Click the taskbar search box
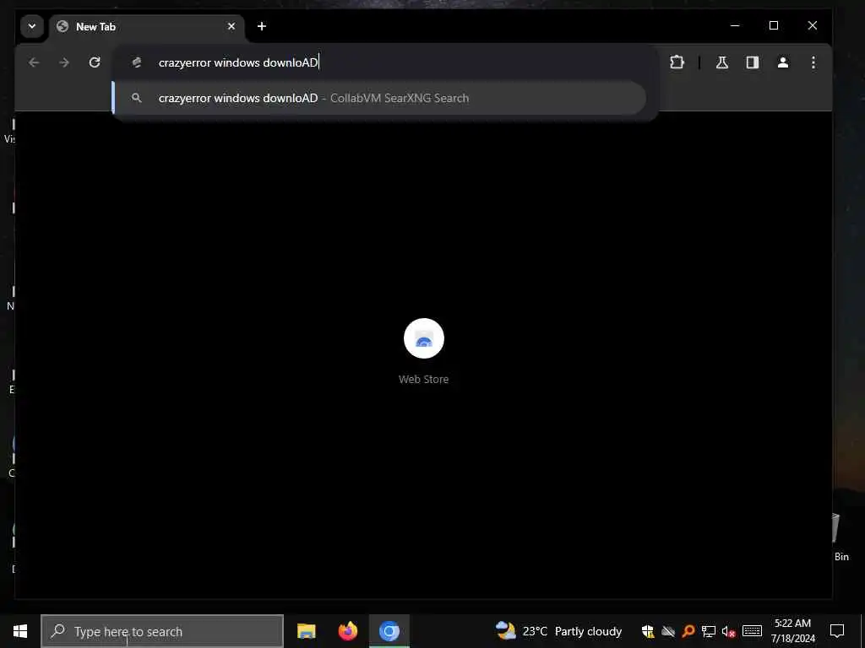Image resolution: width=865 pixels, height=648 pixels. click(x=162, y=631)
